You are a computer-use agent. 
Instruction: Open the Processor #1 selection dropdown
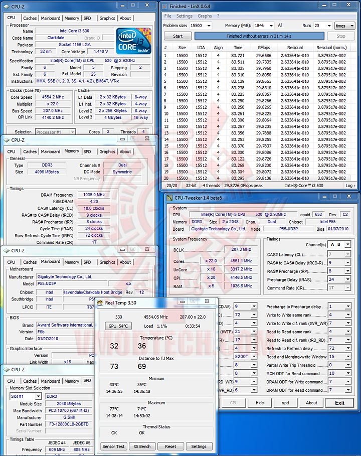click(x=72, y=132)
